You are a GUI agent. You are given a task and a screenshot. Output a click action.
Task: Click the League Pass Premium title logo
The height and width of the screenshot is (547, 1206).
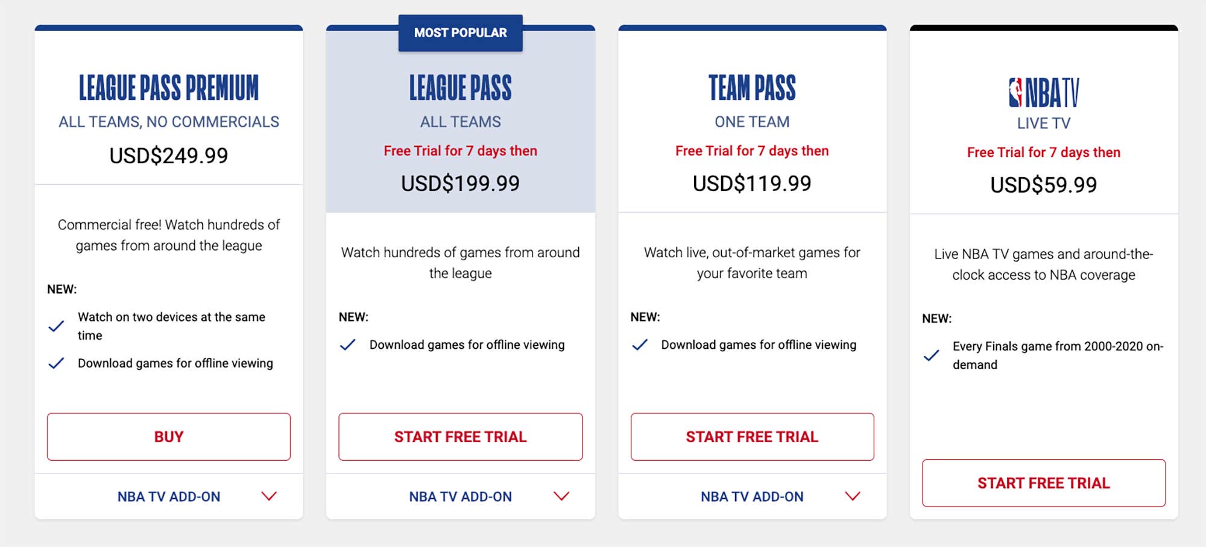click(169, 88)
